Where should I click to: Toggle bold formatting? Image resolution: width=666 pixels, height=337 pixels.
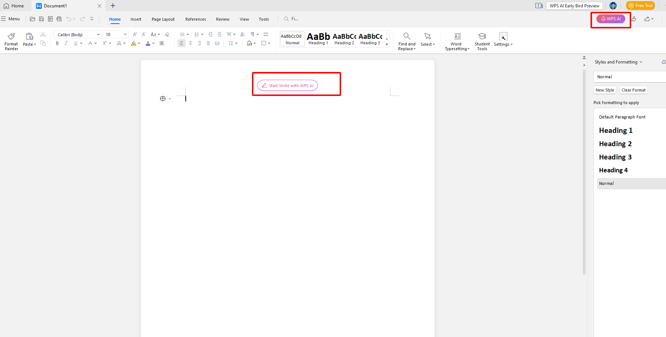[x=57, y=43]
